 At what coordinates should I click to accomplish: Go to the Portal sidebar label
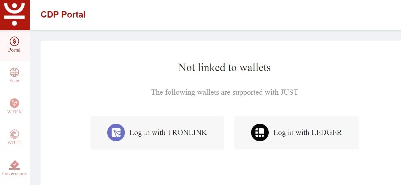[14, 50]
